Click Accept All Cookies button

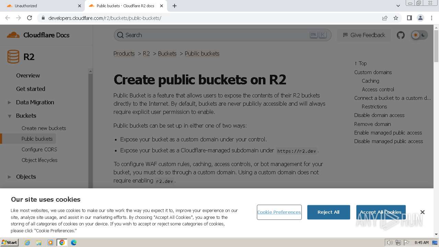tap(381, 212)
